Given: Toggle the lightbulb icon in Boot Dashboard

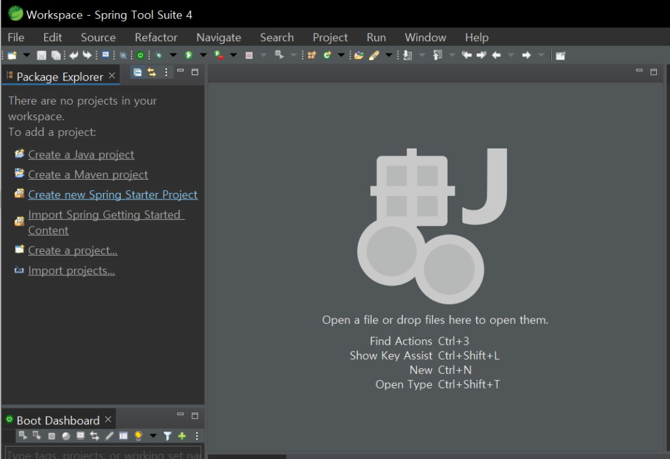Looking at the screenshot, I should tap(138, 436).
